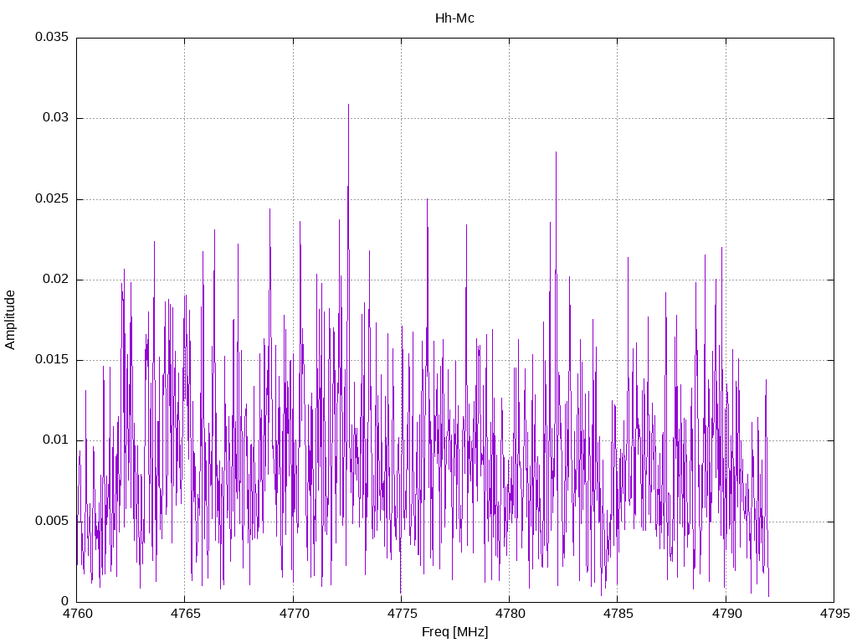The width and height of the screenshot is (857, 643).
Task: Click the y-axis tick label 0.015
Action: (52, 359)
